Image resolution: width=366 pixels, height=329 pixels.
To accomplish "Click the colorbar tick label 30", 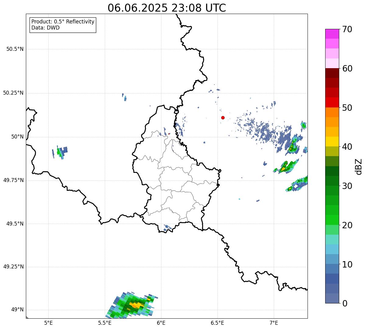I will tap(347, 186).
